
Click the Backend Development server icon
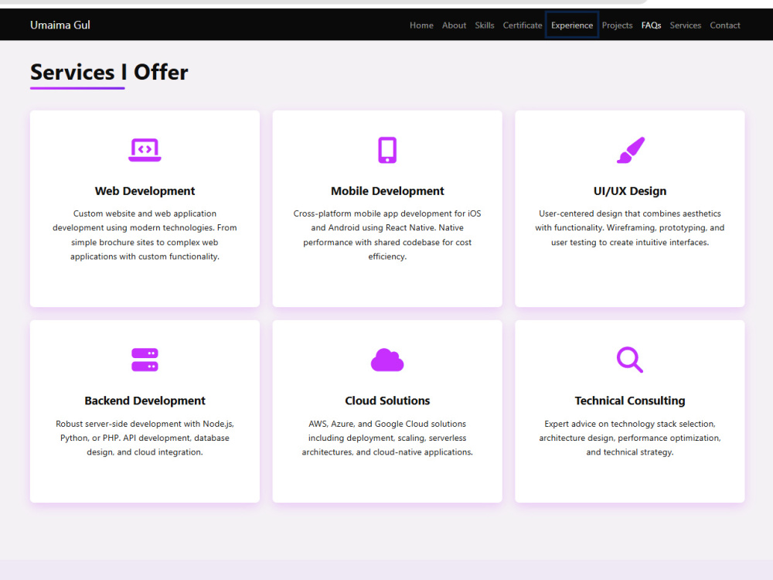[x=145, y=360]
